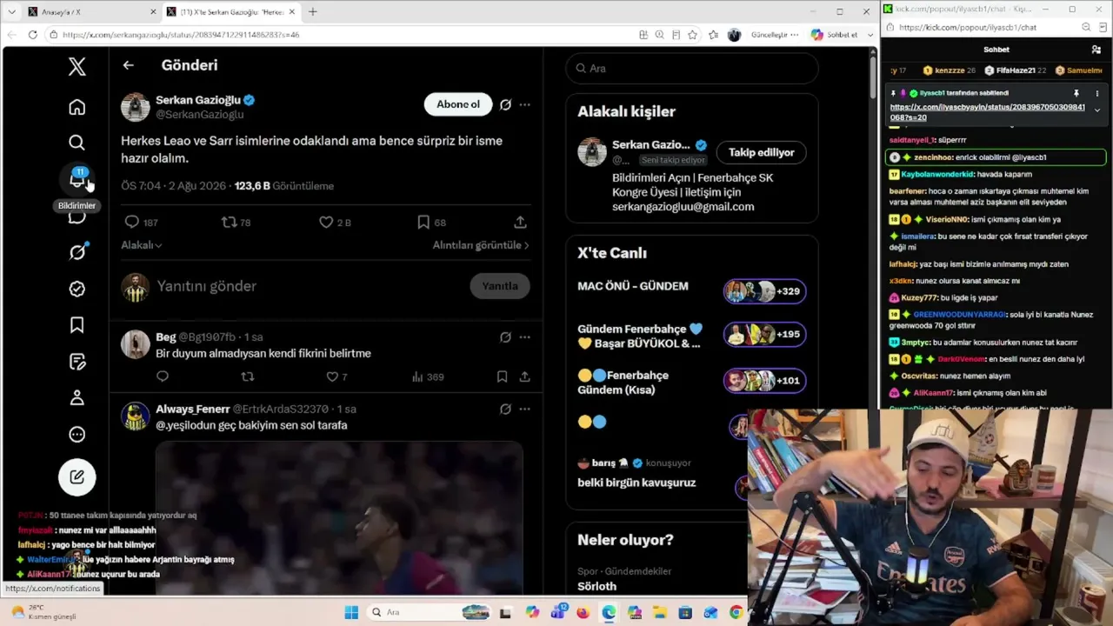Open Microsoft Store from the taskbar
Viewport: 1113px width, 626px height.
point(685,613)
